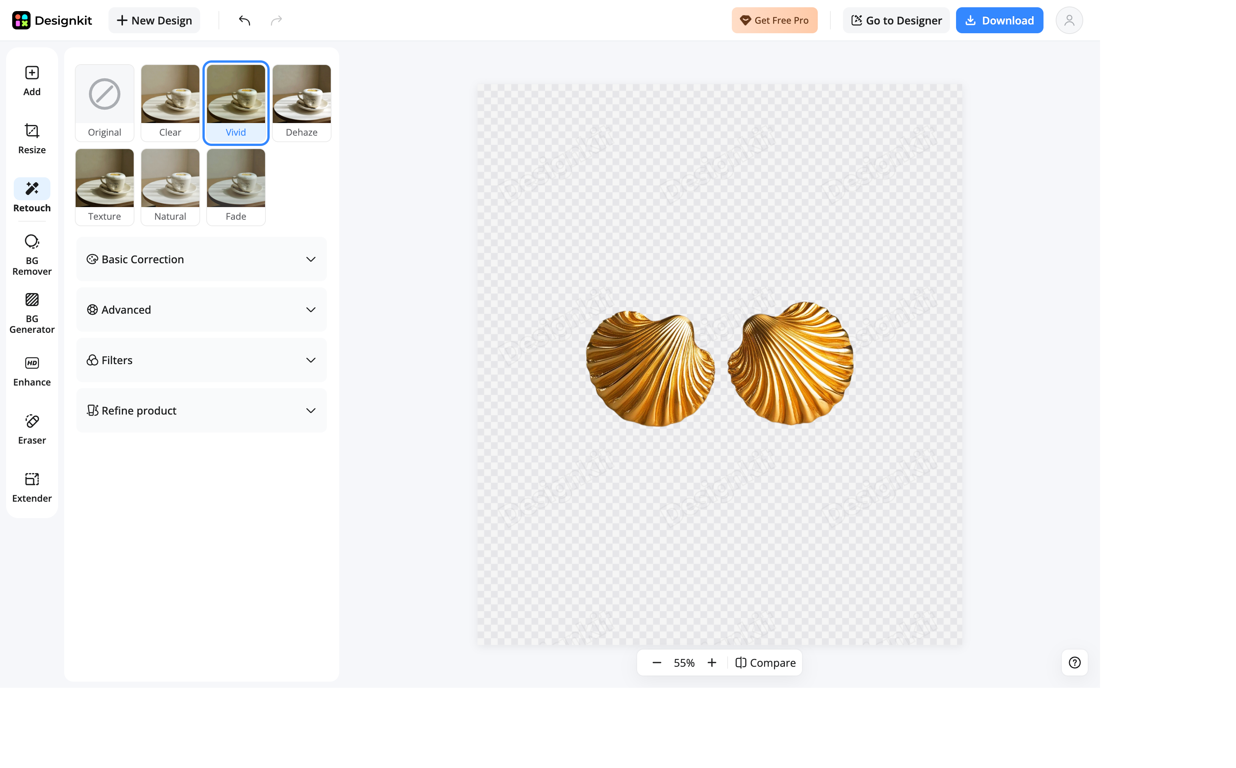The width and height of the screenshot is (1236, 768).
Task: Select the Resize tool
Action: (32, 139)
